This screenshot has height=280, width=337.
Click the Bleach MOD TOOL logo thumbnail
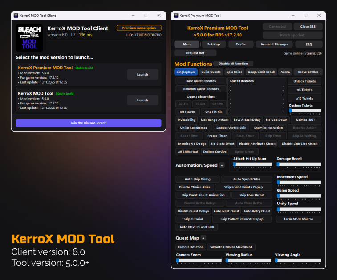pos(29,38)
